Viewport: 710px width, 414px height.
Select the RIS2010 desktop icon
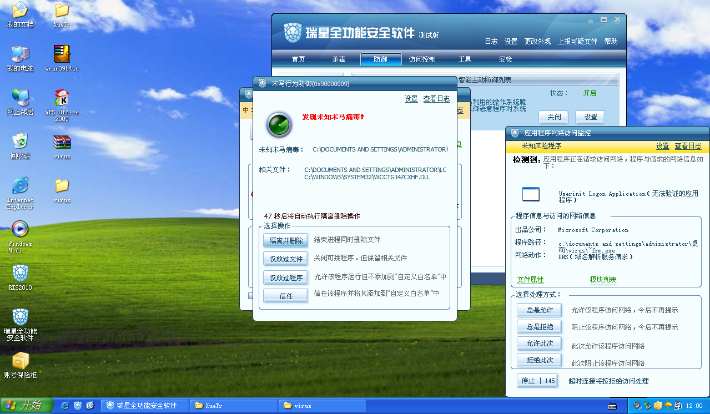tap(20, 277)
